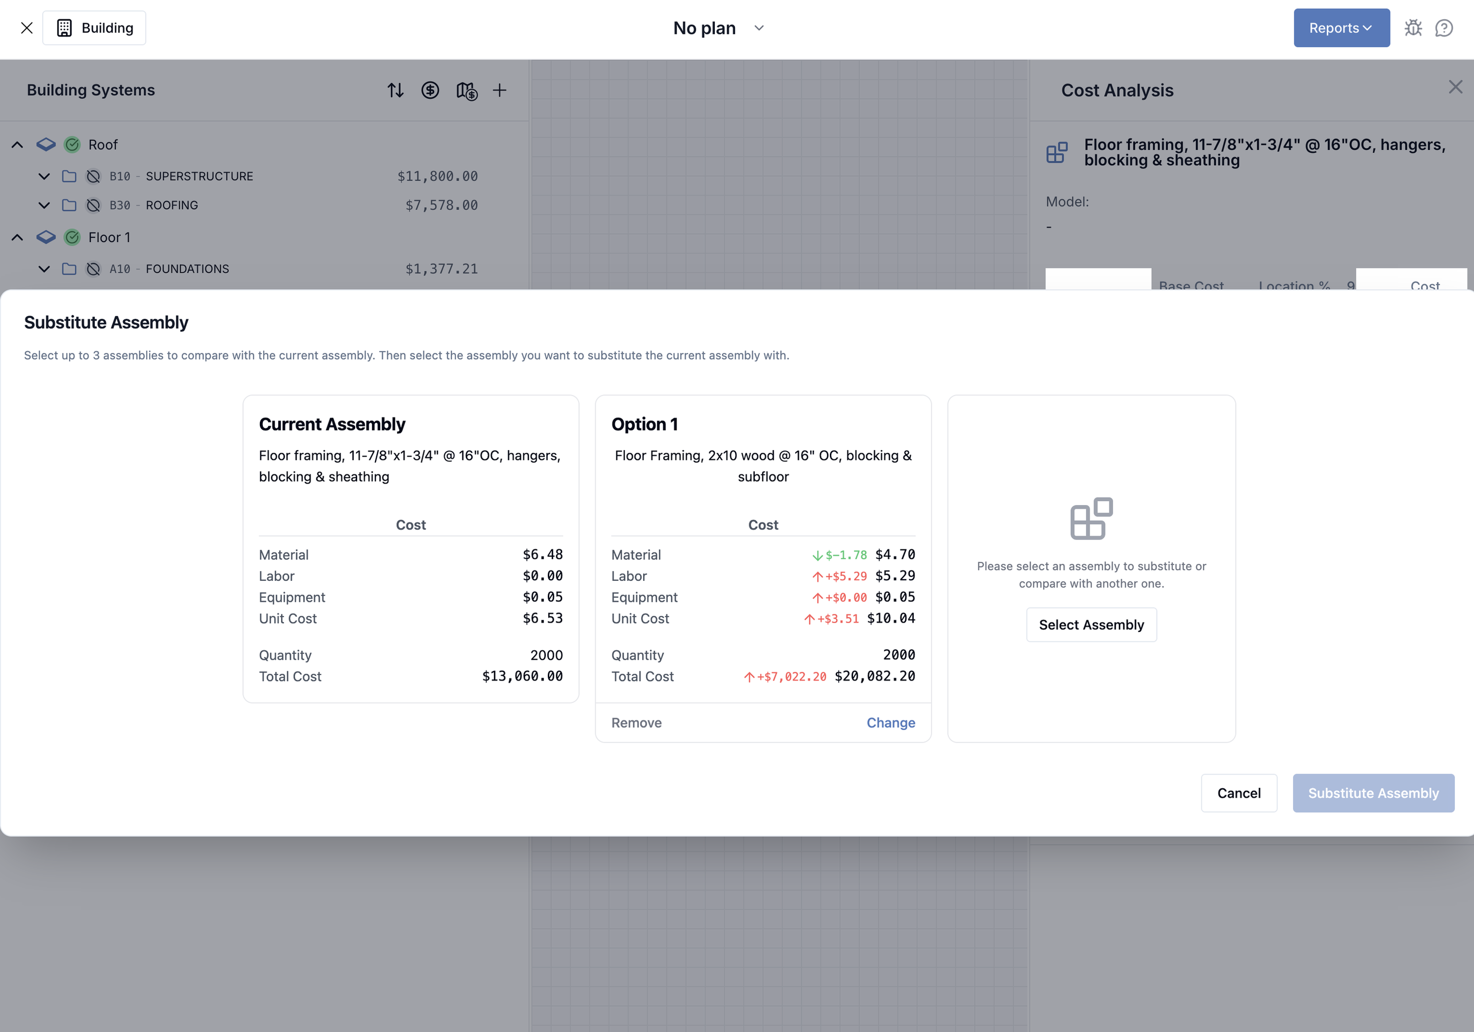
Task: Open the help question mark icon
Action: [x=1444, y=28]
